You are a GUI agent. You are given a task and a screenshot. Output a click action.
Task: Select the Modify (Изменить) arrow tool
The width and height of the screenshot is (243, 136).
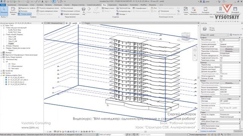(4, 11)
